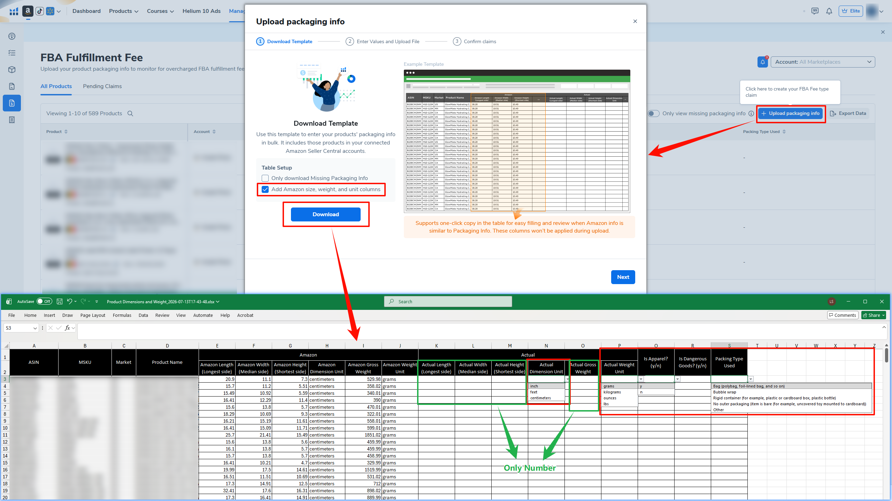Open the Packing Type Used cell dropdown arrow
The height and width of the screenshot is (501, 892).
751,379
